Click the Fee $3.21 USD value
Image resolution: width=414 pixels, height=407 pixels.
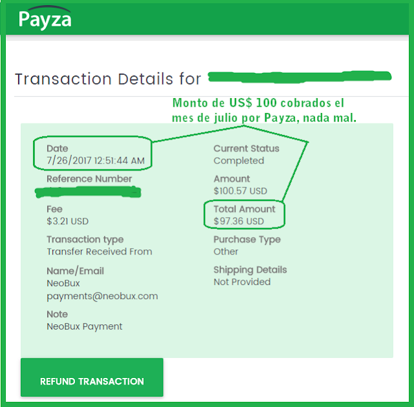pos(67,221)
